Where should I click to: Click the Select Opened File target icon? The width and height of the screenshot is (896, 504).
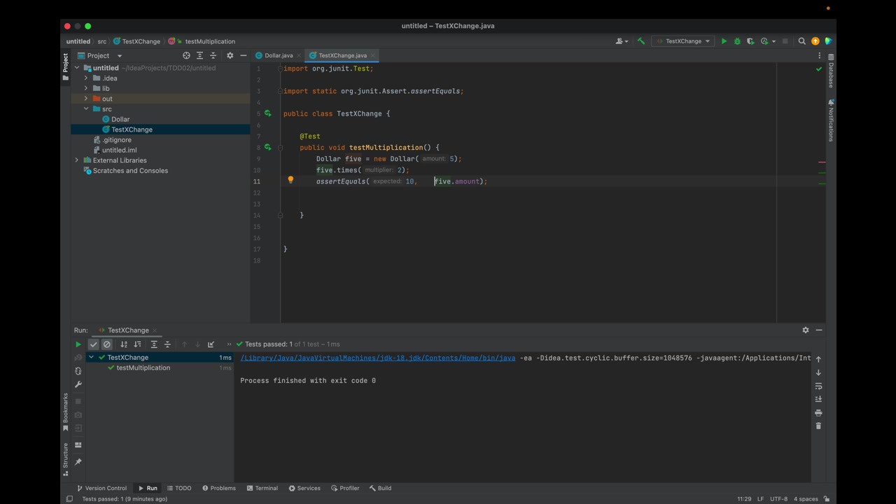point(186,55)
